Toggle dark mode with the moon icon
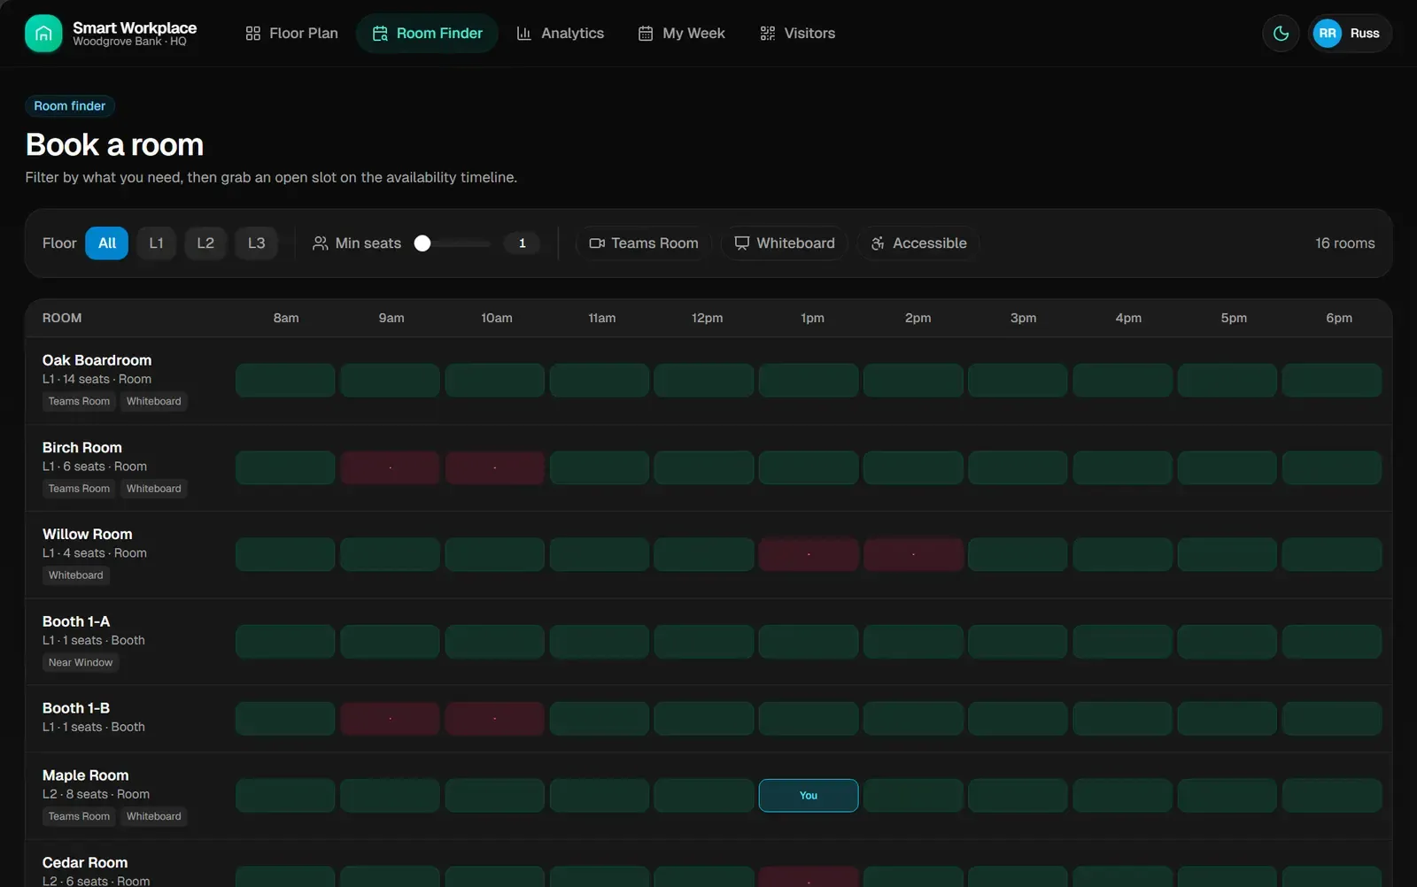 pyautogui.click(x=1281, y=34)
